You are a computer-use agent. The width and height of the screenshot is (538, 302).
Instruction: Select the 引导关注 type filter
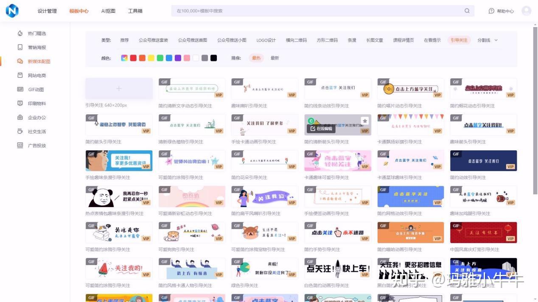[459, 40]
